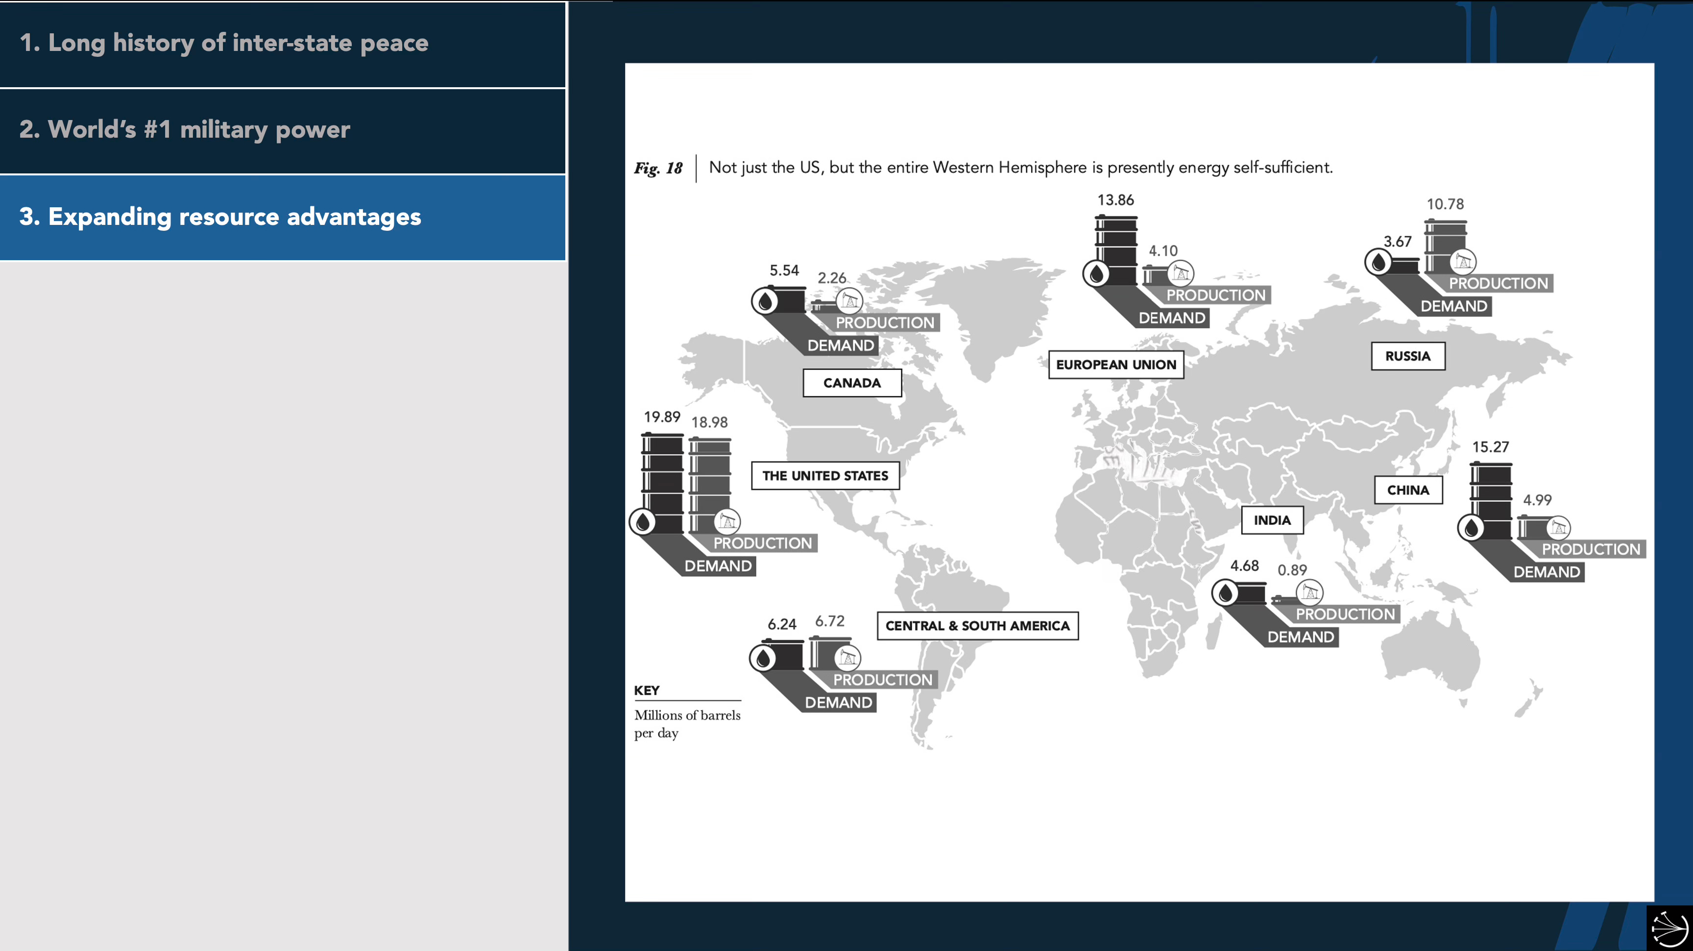
Task: Click the 18.98 US production value
Action: [x=709, y=422]
